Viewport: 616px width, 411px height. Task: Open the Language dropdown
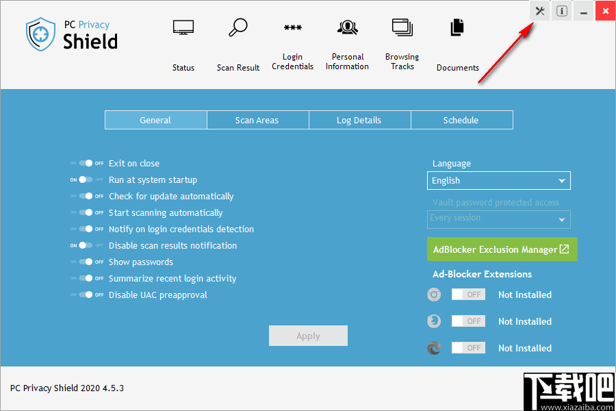(x=498, y=180)
